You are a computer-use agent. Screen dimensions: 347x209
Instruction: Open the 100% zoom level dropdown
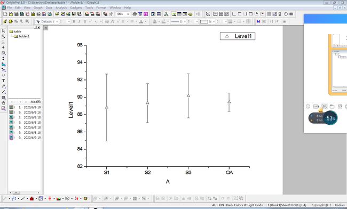coord(123,14)
